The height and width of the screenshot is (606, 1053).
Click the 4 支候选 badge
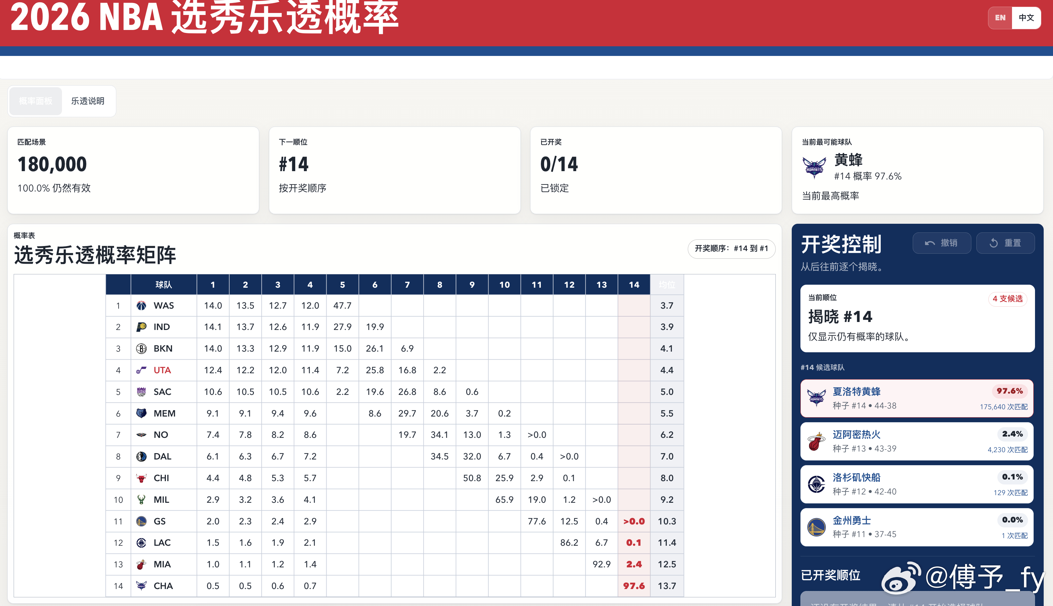(x=1008, y=298)
